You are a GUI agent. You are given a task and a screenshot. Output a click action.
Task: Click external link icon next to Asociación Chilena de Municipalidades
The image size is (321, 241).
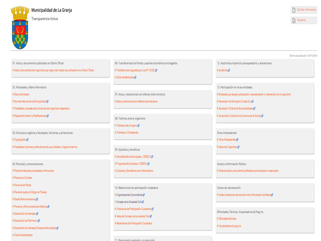(254, 108)
